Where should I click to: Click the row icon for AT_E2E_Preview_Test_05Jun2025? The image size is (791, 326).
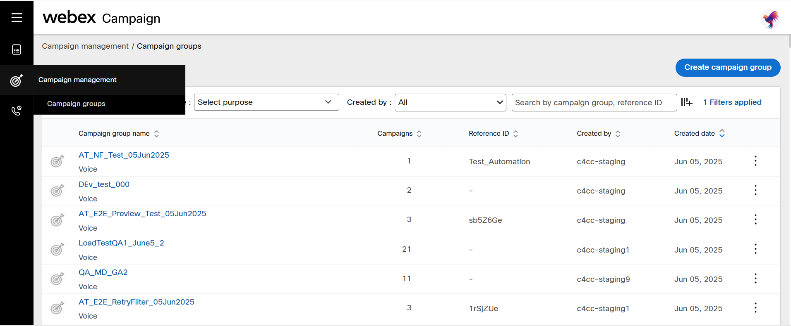[58, 220]
